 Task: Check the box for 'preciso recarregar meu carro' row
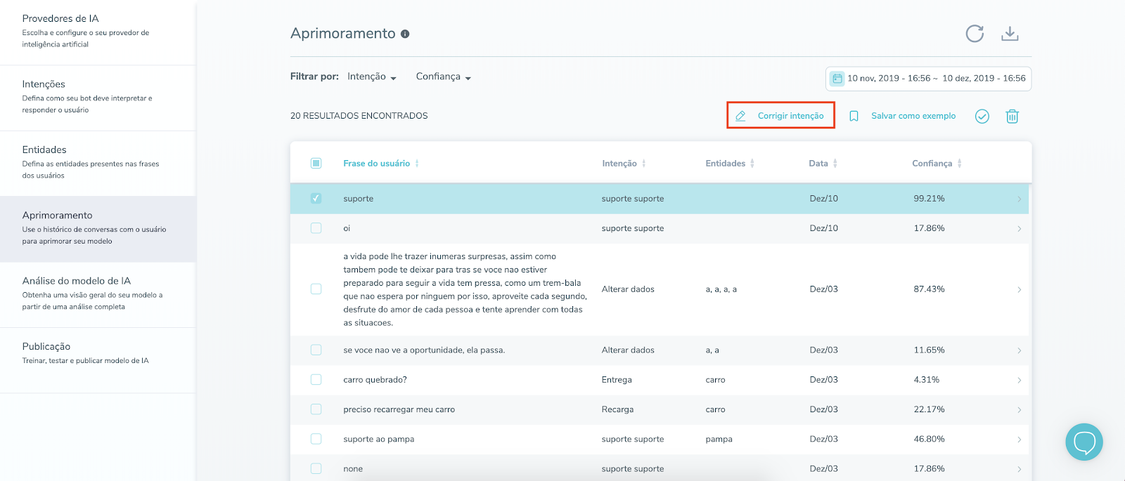tap(316, 409)
